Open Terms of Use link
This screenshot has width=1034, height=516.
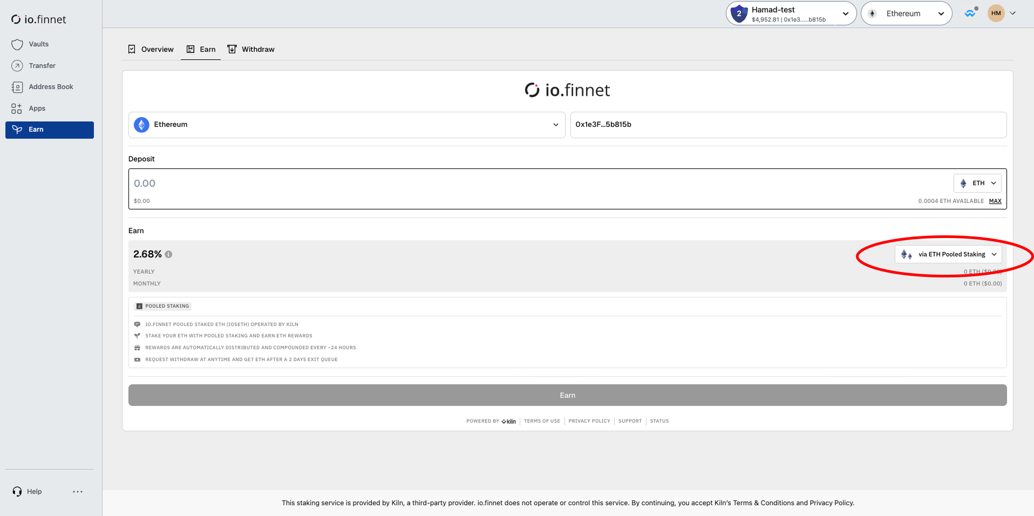(542, 421)
